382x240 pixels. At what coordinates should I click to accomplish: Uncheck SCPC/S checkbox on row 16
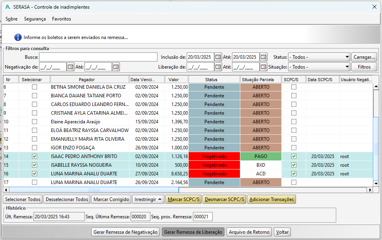(x=294, y=174)
